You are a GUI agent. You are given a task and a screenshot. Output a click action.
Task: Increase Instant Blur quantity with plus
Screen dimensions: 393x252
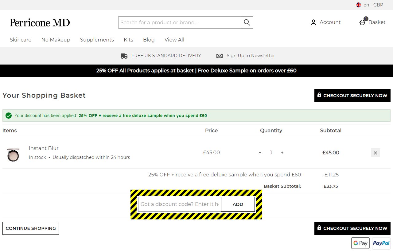click(x=282, y=153)
